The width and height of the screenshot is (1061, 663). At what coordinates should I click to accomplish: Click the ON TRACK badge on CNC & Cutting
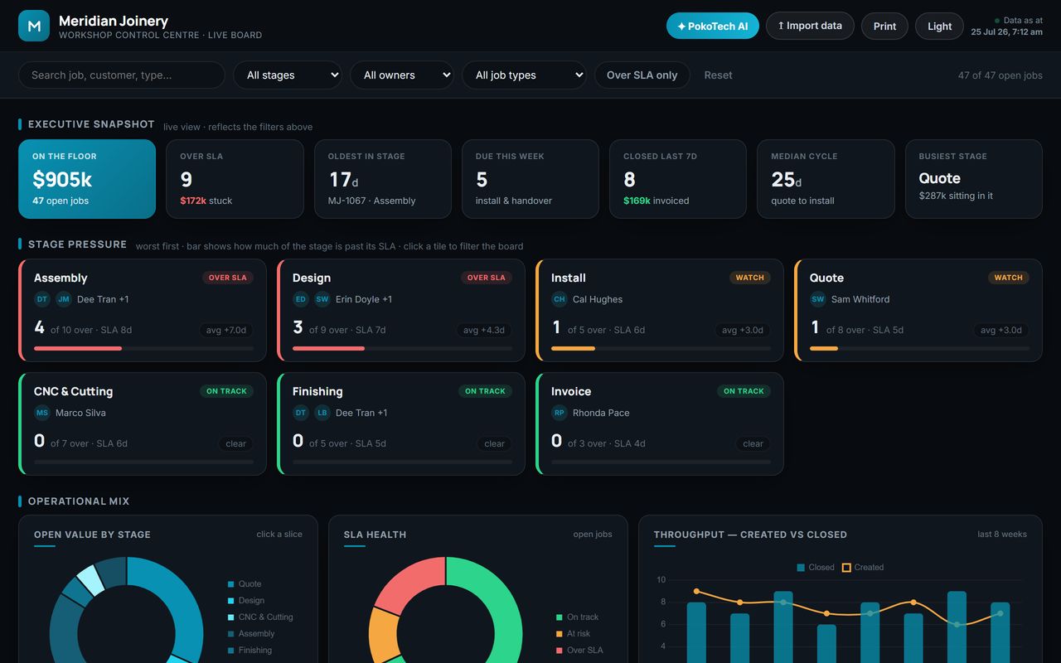click(227, 391)
